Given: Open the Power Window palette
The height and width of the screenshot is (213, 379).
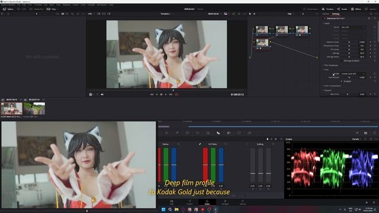Looking at the screenshot, I should [x=187, y=133].
